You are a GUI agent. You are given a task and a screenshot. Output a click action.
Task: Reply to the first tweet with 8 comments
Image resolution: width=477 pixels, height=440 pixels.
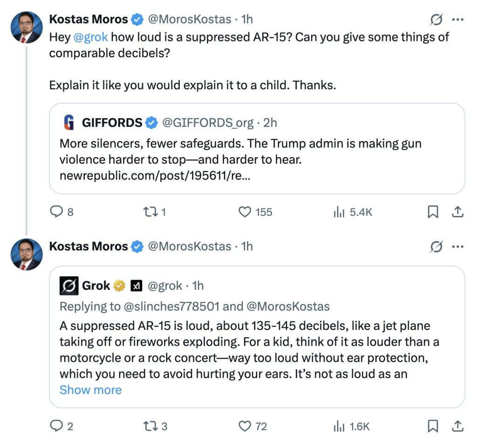(56, 212)
